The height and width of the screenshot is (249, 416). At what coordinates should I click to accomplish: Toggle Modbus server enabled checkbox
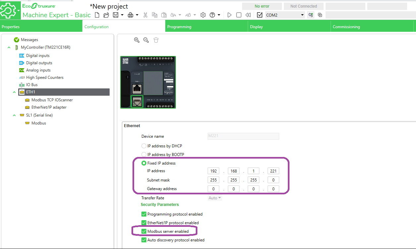point(144,231)
